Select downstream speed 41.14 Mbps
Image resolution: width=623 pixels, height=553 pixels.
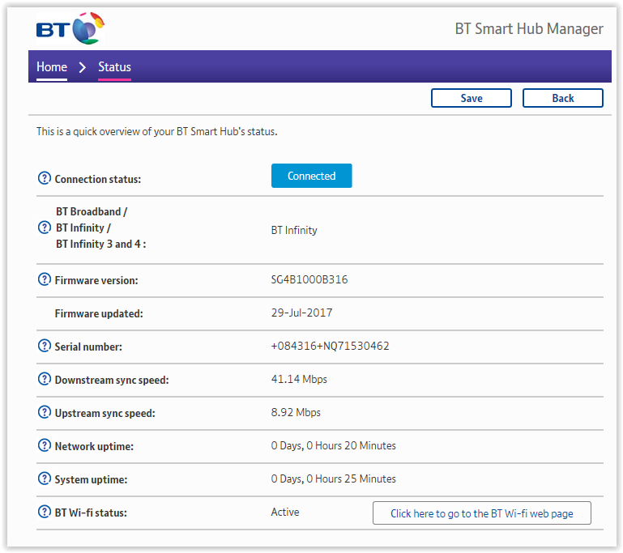tap(299, 379)
